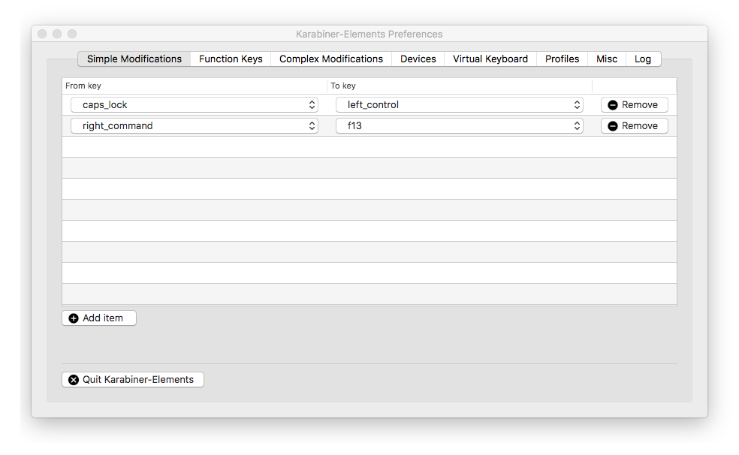
Task: Open the Misc tab
Action: 607,59
